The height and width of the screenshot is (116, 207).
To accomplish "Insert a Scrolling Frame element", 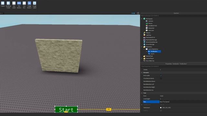I will (x=8, y=5).
